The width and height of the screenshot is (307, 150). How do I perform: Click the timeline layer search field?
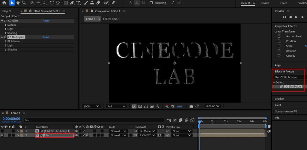point(94,120)
